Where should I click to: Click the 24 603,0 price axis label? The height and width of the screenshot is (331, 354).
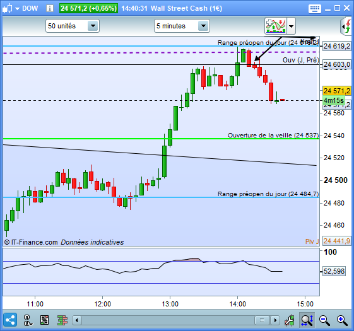(336, 64)
